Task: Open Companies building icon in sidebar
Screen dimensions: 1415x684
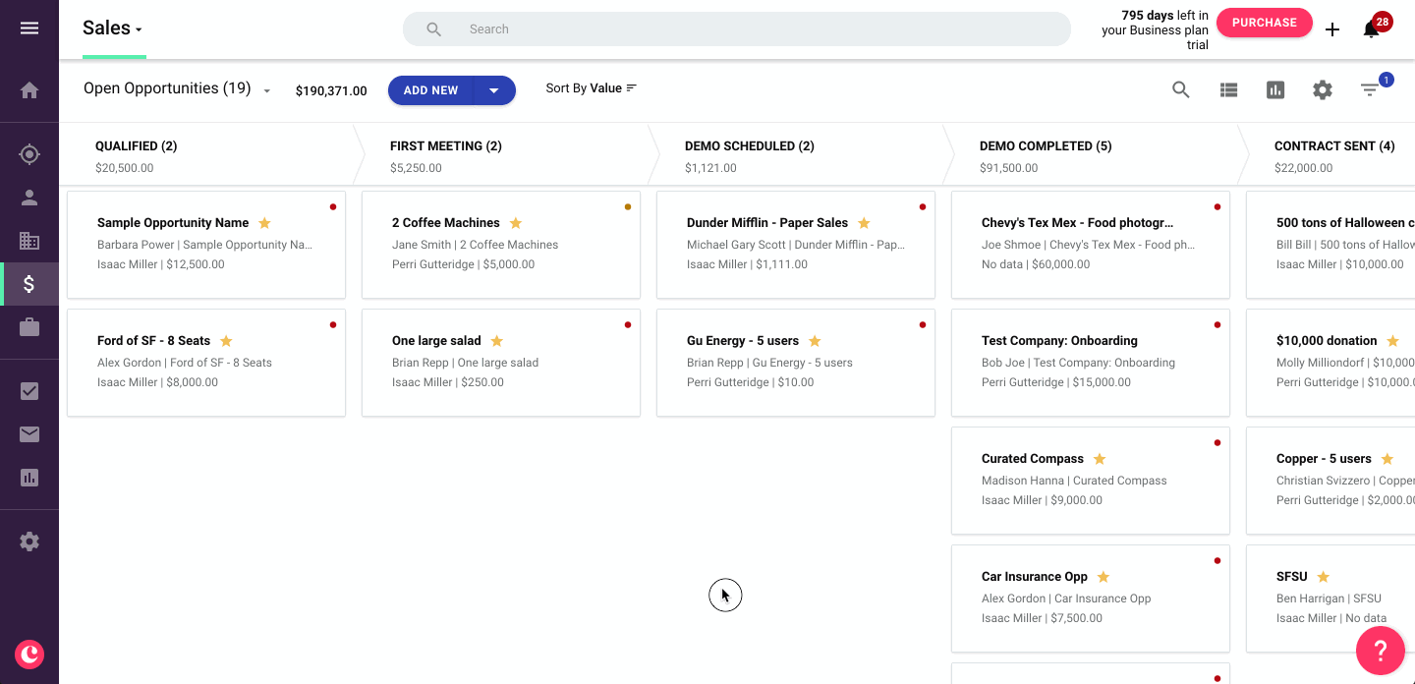Action: (29, 241)
